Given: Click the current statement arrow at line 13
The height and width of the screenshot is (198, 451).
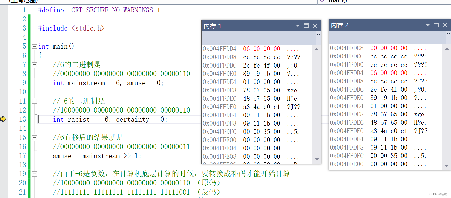Looking at the screenshot, I should coord(3,119).
